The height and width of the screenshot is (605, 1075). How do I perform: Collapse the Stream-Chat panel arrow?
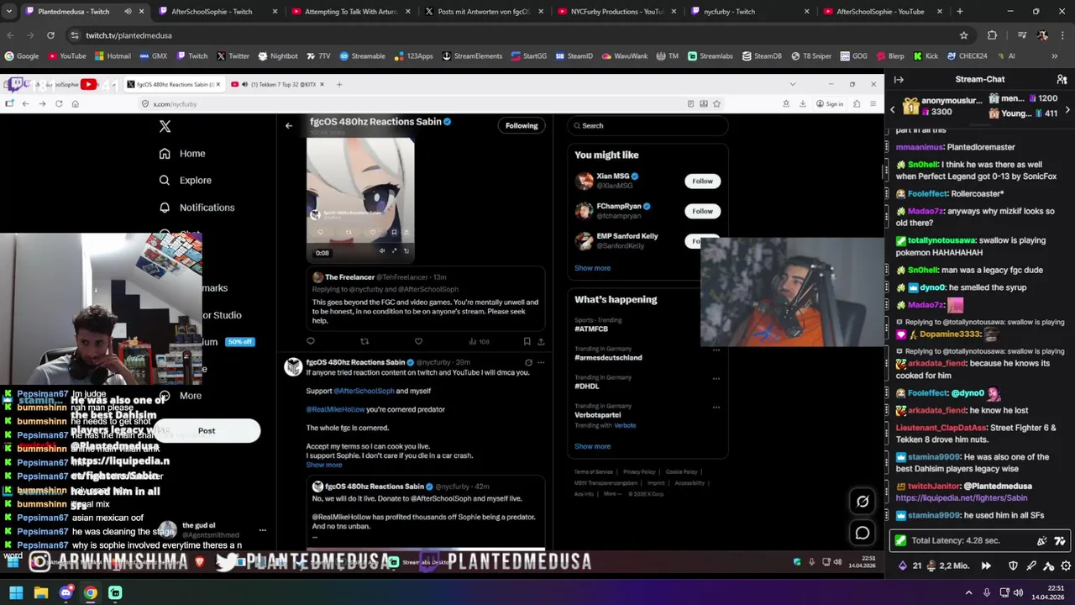click(899, 79)
